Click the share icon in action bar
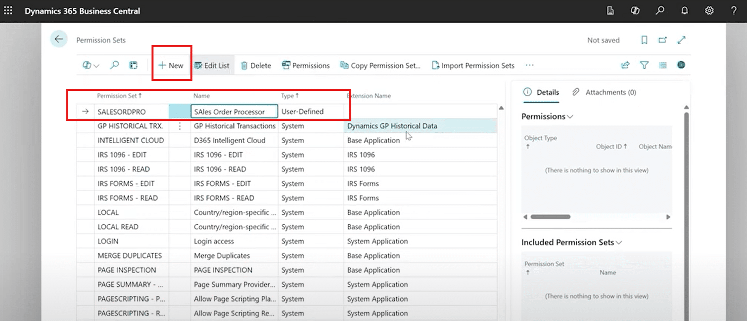 click(625, 65)
